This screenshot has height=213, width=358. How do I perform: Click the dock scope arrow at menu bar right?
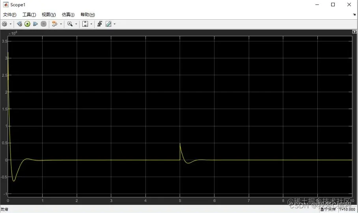[x=354, y=15]
